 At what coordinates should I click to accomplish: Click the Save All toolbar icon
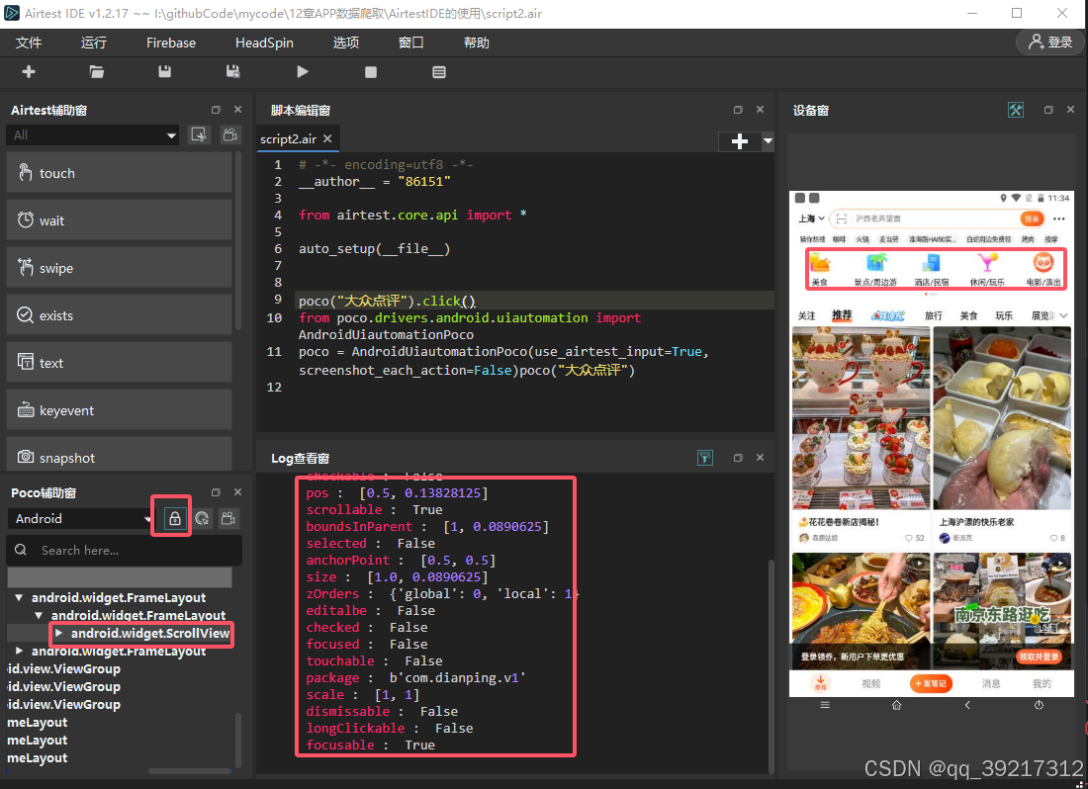[233, 71]
